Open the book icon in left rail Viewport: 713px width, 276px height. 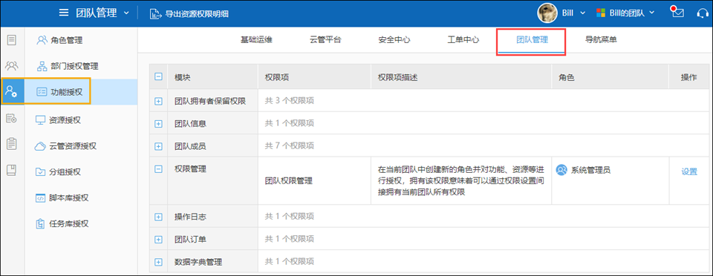[12, 170]
